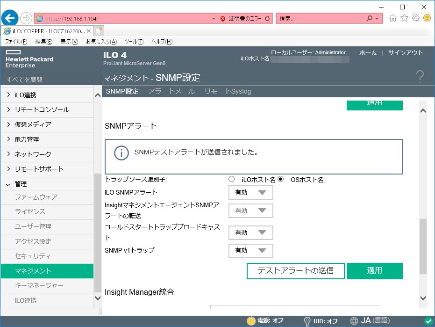
Task: Click 適用 button beside test alert button
Action: (x=375, y=271)
